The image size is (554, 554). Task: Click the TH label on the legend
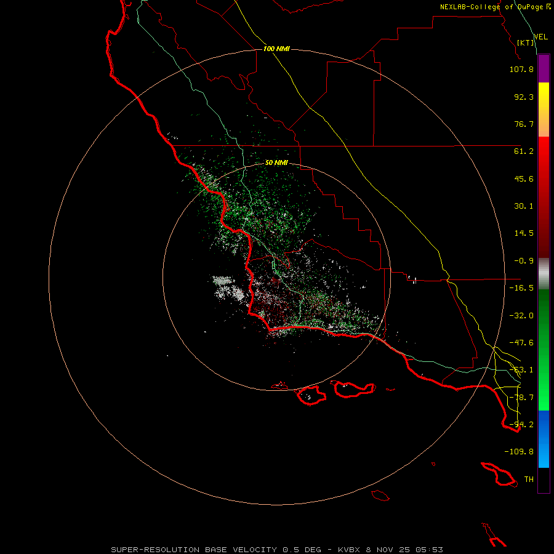529,480
